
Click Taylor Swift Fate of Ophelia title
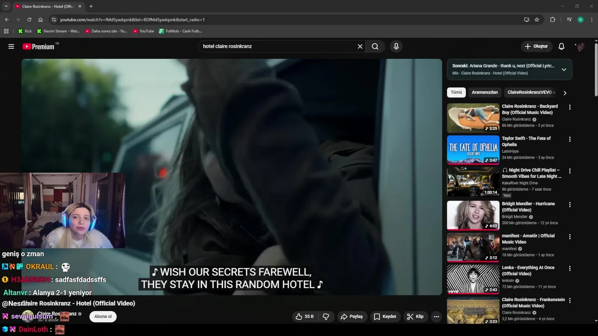pyautogui.click(x=527, y=141)
